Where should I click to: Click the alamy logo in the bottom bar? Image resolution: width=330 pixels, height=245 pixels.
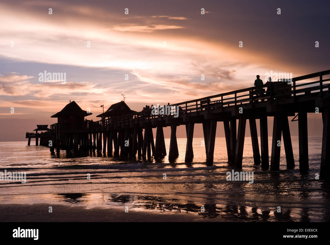point(26,234)
